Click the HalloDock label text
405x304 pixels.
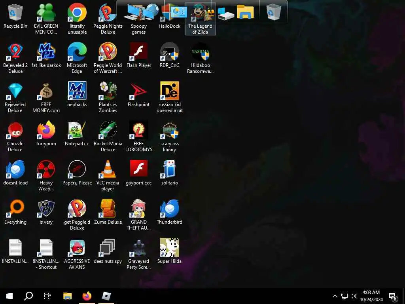coord(169,26)
